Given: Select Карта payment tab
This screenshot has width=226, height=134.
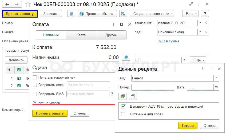Looking at the screenshot, I should pos(81,35).
